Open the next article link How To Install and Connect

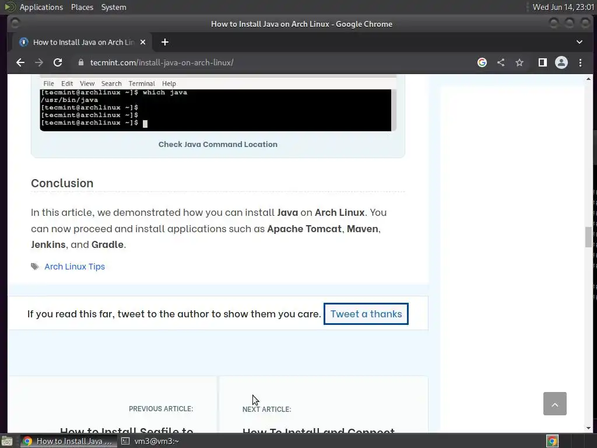click(318, 431)
